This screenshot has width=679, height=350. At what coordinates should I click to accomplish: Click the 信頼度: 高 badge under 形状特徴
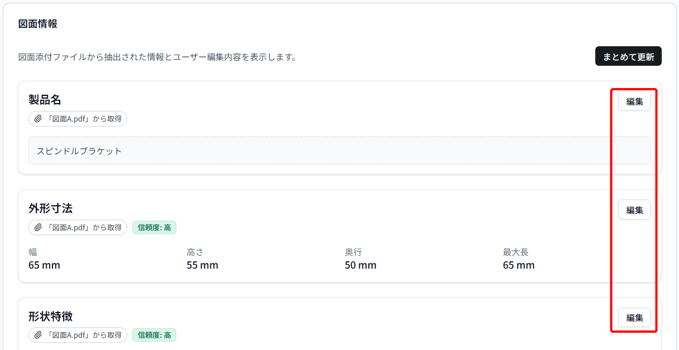[x=154, y=335]
